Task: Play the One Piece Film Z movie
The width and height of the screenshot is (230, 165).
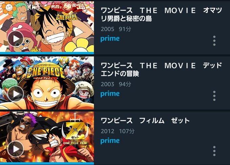Action: coord(16,149)
